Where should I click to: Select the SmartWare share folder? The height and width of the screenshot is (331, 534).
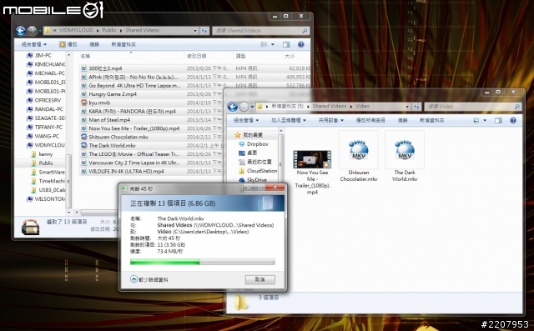click(48, 172)
